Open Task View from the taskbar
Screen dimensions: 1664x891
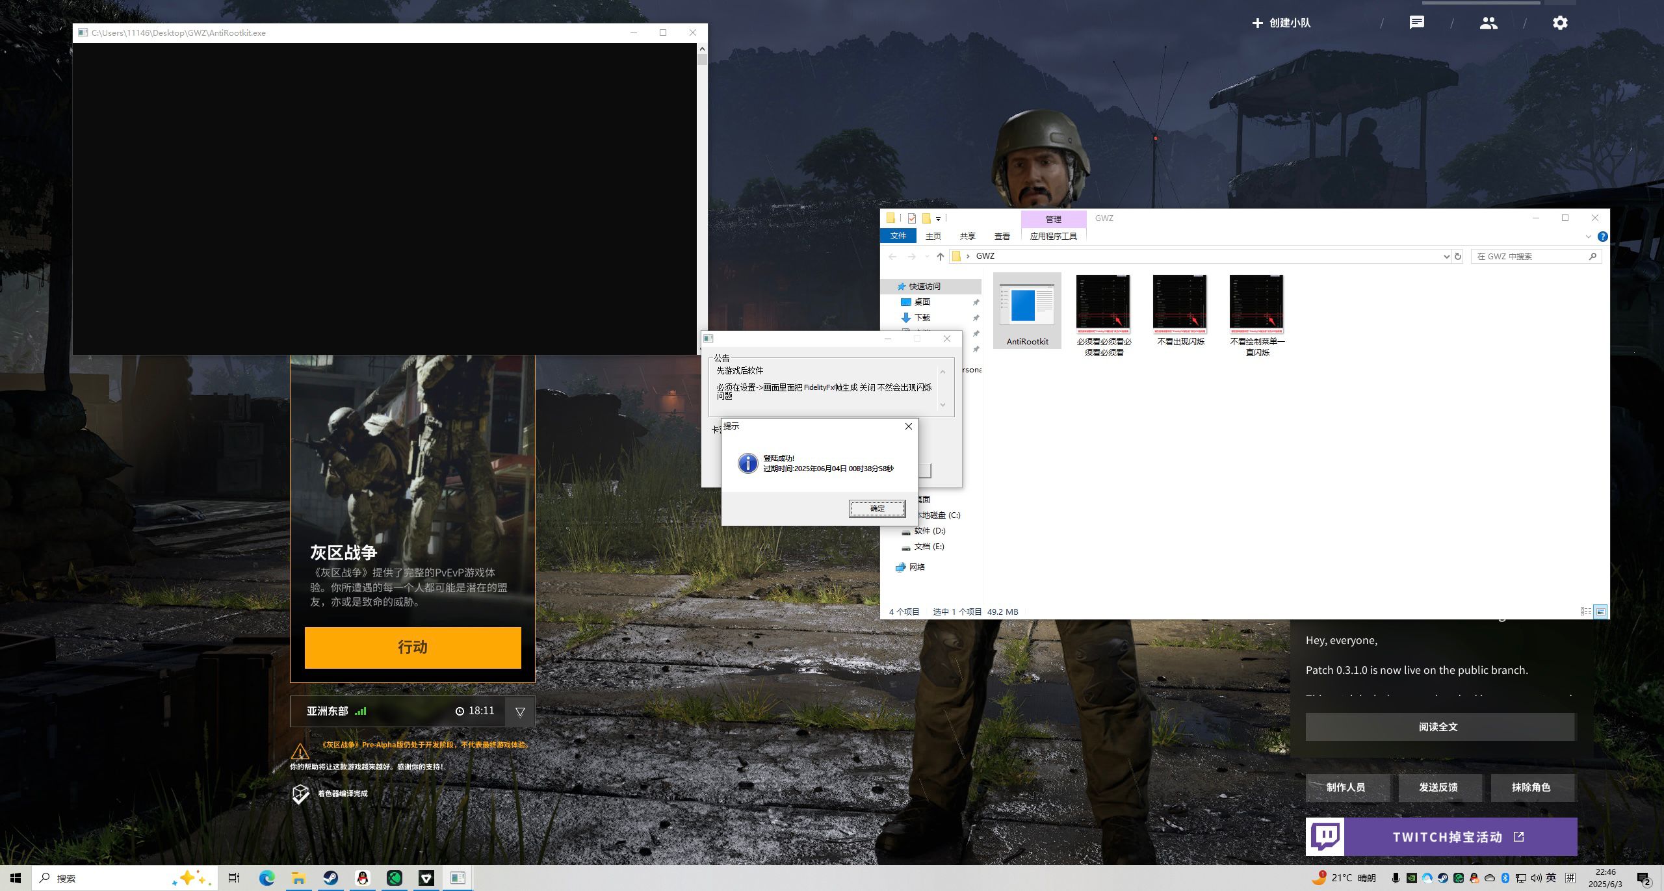[234, 878]
